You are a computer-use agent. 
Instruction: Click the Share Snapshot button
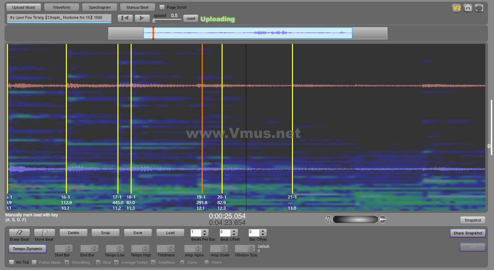tap(468, 233)
